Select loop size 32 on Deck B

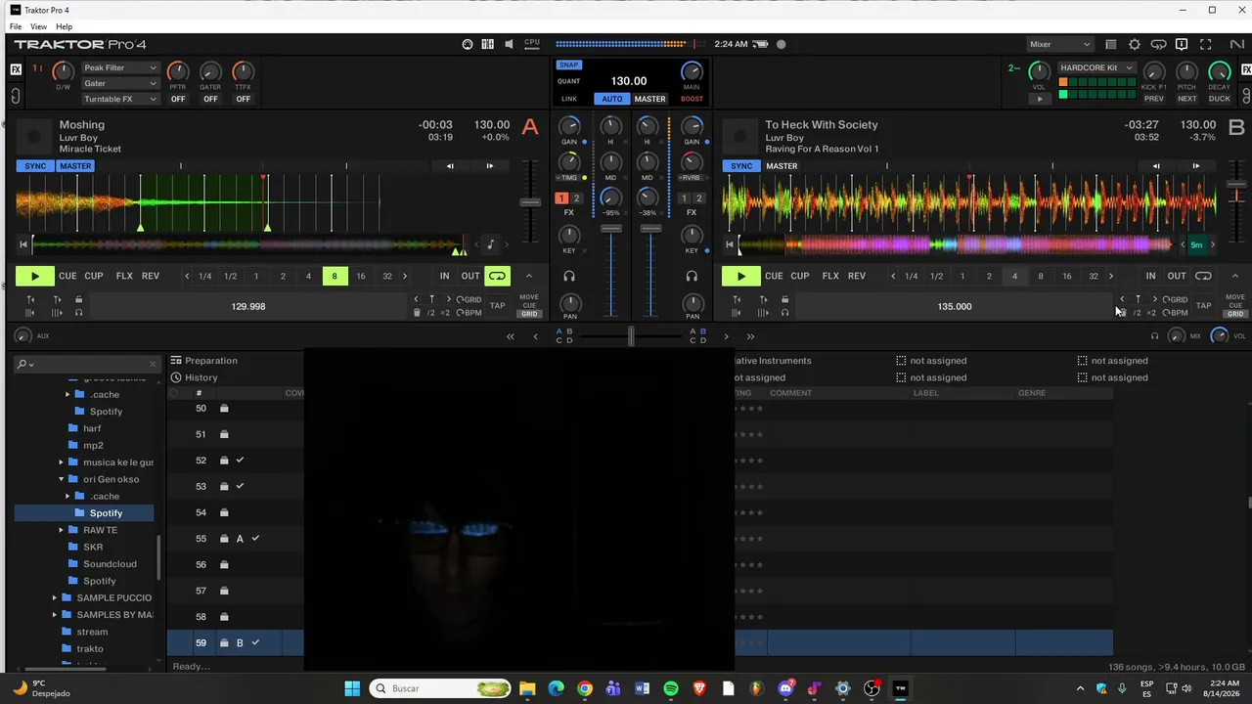pyautogui.click(x=1094, y=276)
